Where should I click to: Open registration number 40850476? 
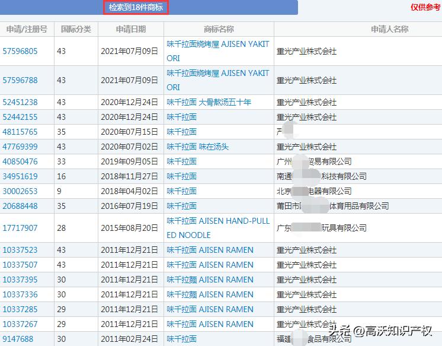(x=20, y=161)
